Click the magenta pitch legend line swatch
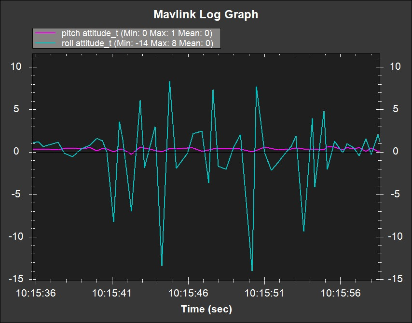 (45, 33)
